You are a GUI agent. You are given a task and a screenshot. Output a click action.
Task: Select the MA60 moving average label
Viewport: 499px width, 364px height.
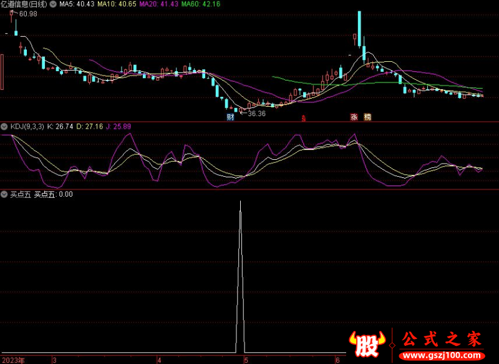point(201,4)
